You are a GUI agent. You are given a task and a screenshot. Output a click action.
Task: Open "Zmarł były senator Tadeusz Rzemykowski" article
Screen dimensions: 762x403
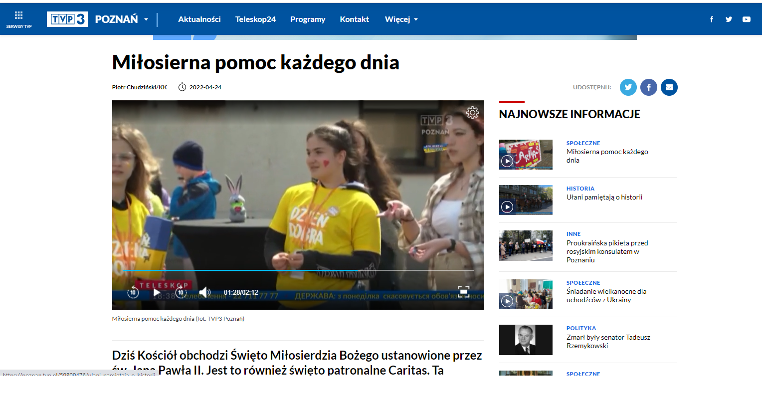pyautogui.click(x=608, y=342)
